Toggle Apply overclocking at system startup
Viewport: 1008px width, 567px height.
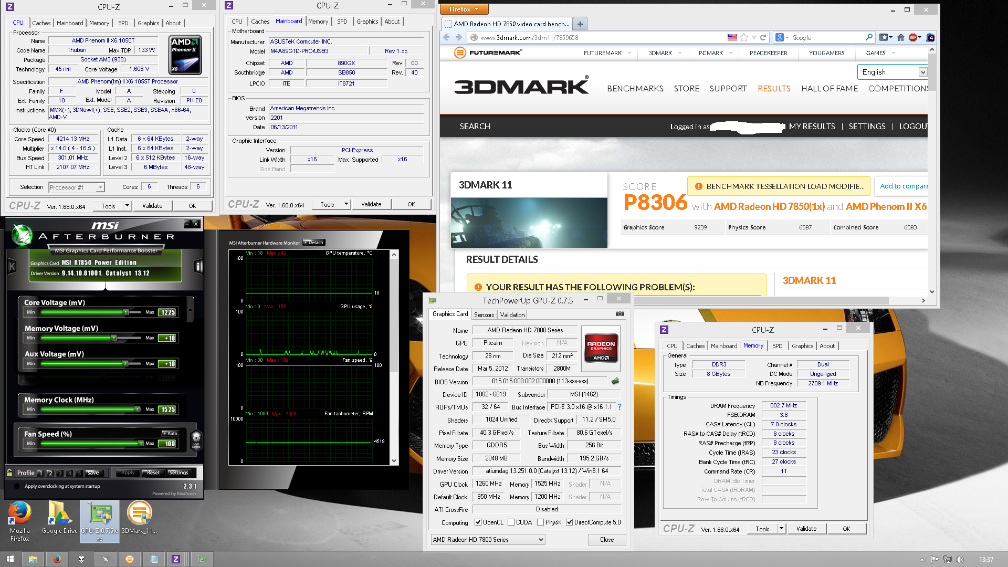pyautogui.click(x=16, y=486)
